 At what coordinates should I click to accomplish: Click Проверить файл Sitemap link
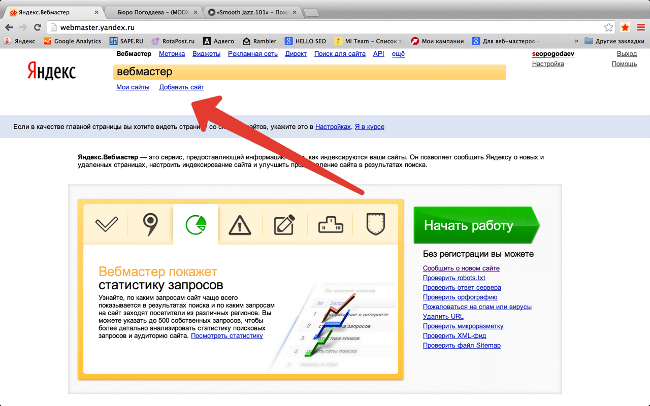pos(462,346)
